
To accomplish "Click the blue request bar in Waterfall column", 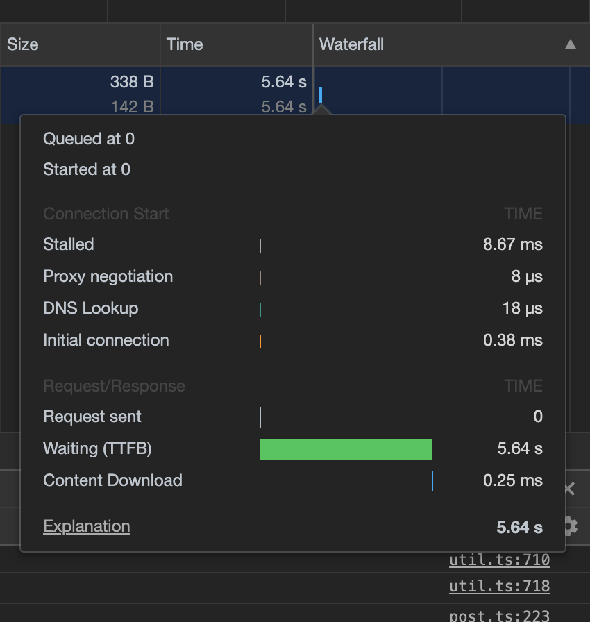I will coord(321,94).
